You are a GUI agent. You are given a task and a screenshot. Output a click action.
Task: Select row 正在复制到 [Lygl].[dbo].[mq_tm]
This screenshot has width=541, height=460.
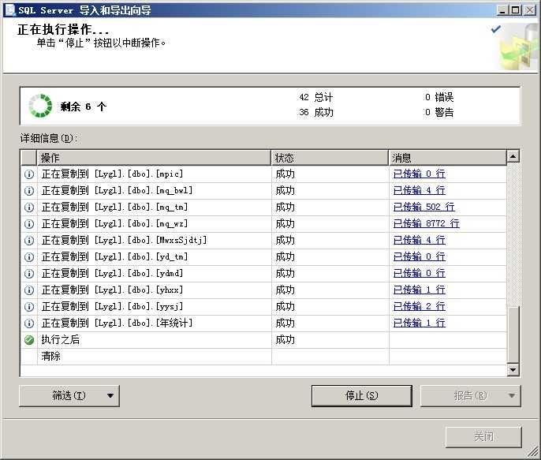[263, 208]
